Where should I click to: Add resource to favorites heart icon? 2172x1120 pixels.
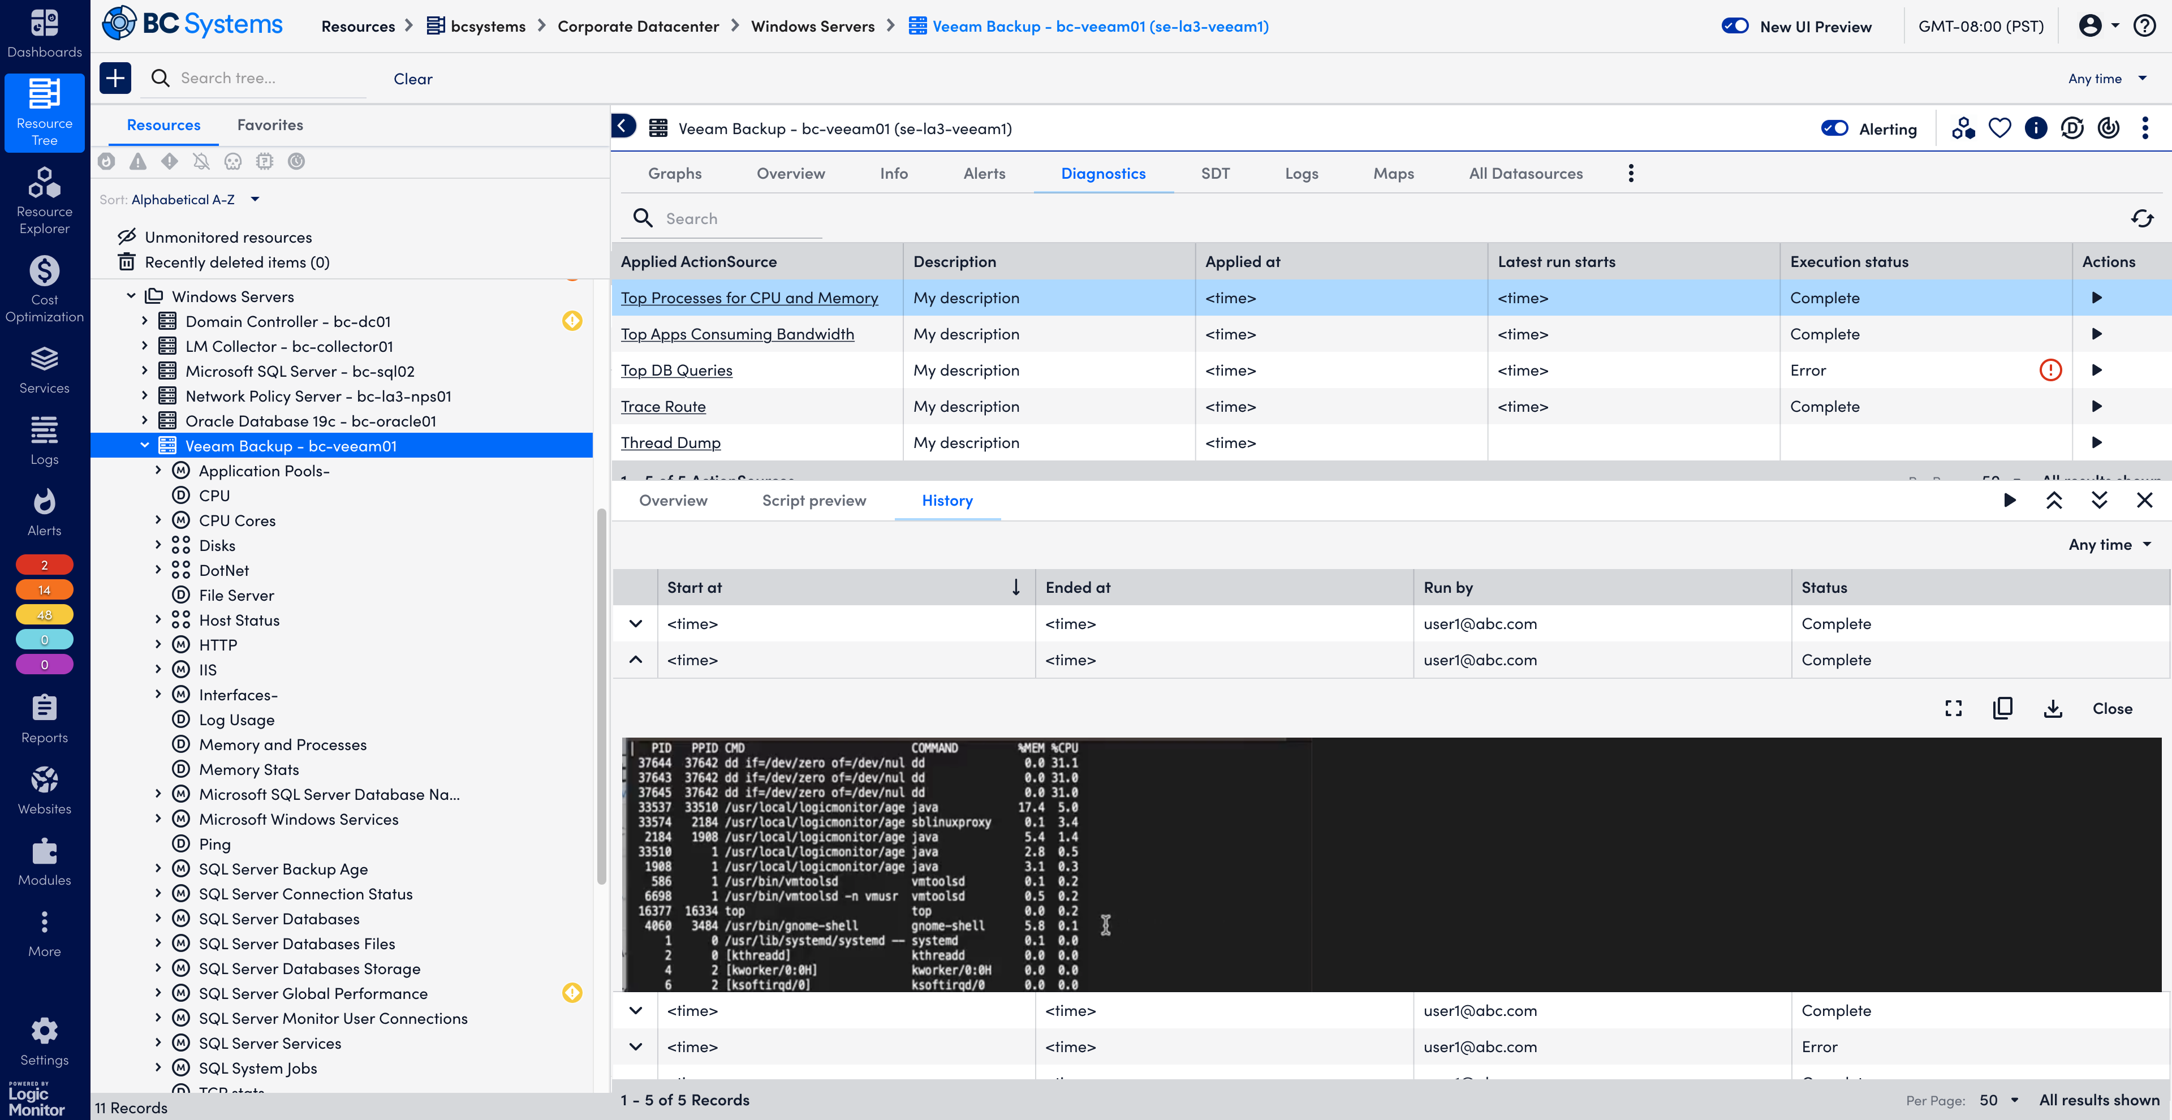[x=1999, y=128]
